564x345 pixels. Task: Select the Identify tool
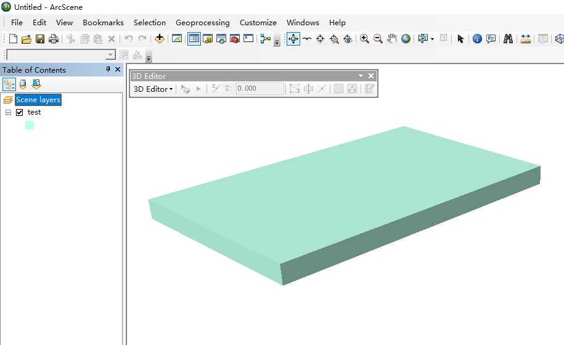coord(477,39)
